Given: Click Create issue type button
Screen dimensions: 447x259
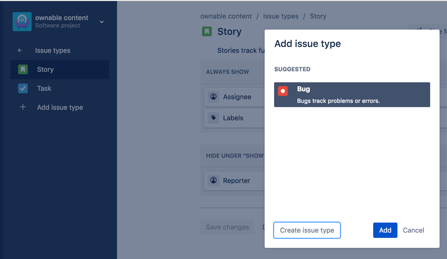Looking at the screenshot, I should pyautogui.click(x=307, y=230).
